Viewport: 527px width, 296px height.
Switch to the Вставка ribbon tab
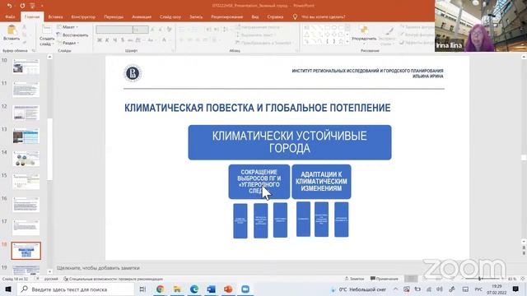pyautogui.click(x=55, y=16)
